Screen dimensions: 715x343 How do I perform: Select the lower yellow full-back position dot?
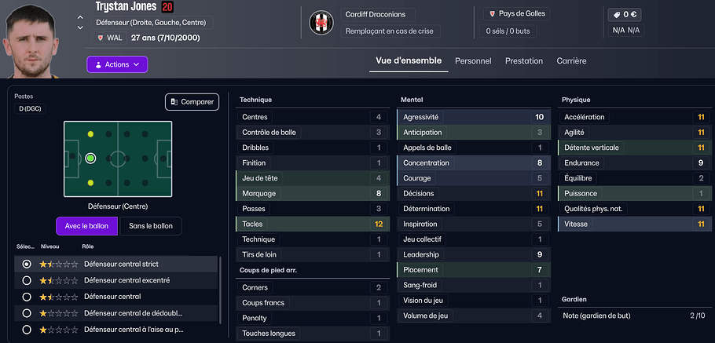point(91,182)
